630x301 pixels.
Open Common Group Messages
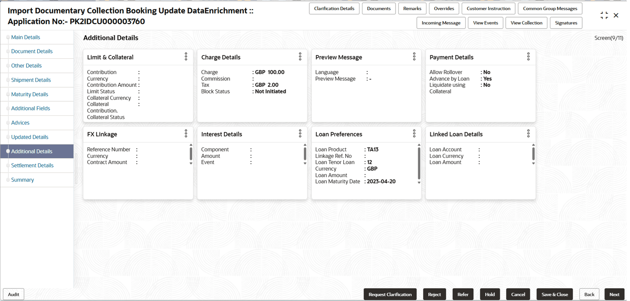(x=550, y=9)
